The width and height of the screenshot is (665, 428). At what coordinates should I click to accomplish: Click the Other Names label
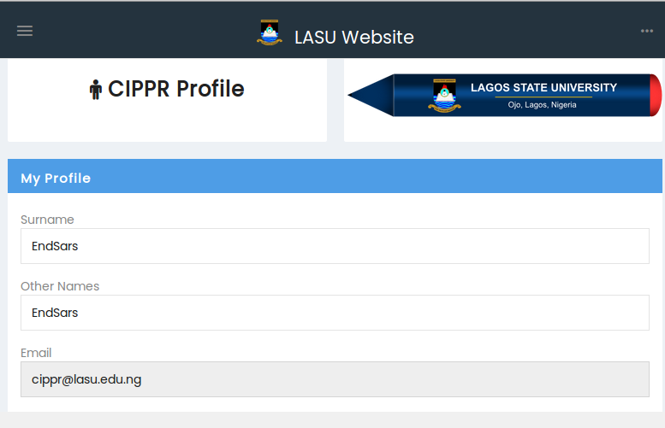(x=60, y=286)
